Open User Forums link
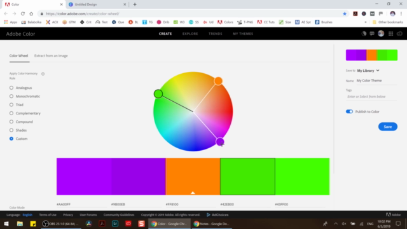The width and height of the screenshot is (407, 229). pyautogui.click(x=88, y=215)
